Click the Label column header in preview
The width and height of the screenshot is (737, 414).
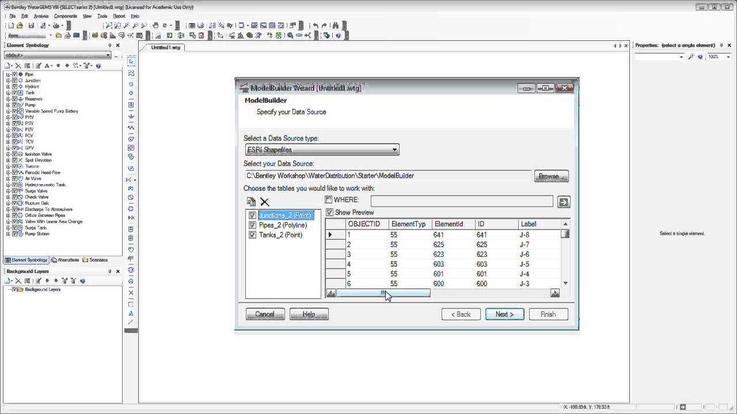[539, 224]
